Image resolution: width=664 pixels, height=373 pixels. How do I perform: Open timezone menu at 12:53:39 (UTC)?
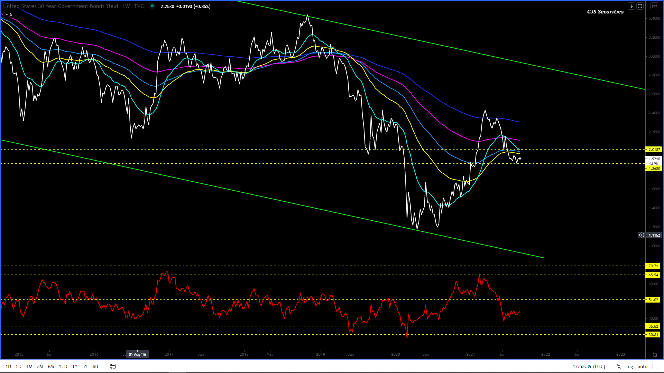point(589,366)
